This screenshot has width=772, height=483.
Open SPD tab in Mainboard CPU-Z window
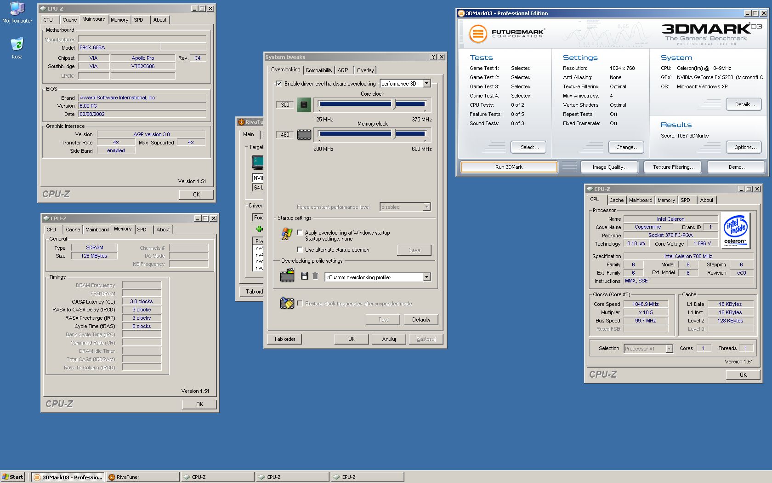click(x=138, y=20)
